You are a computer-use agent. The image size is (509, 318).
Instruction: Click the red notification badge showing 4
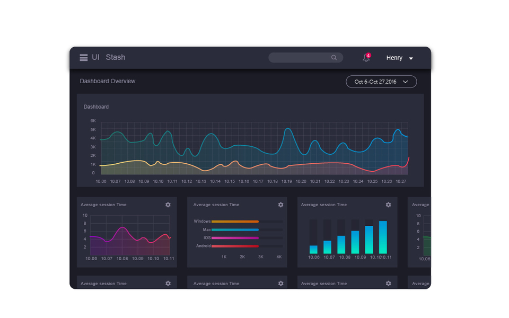[368, 56]
